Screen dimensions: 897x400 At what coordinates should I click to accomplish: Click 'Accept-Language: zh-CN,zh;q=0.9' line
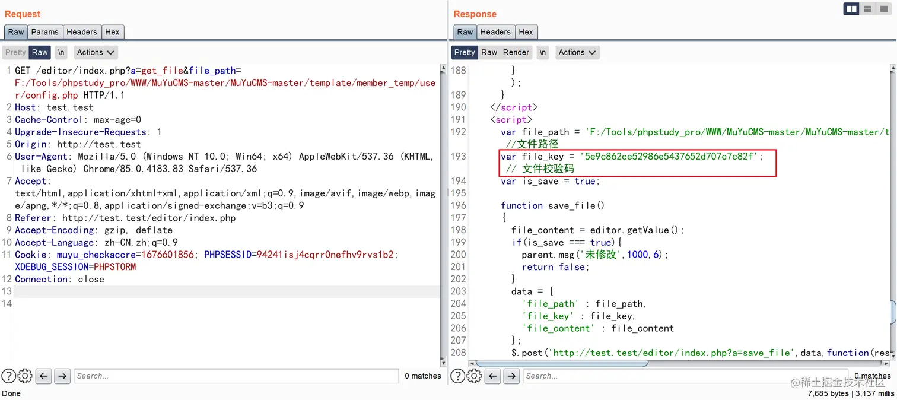(x=96, y=243)
